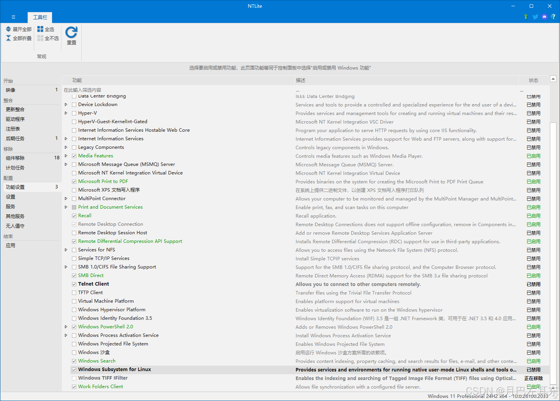560x401 pixels.
Task: Click the 描述 column header
Action: (406, 80)
